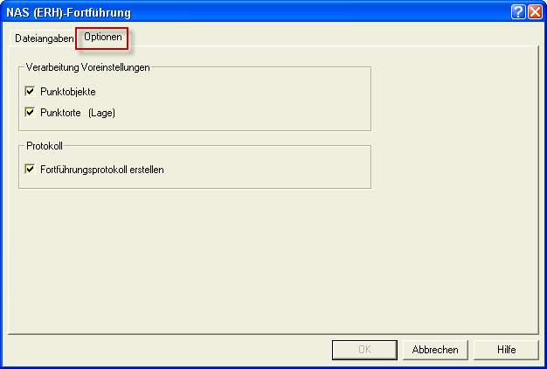This screenshot has height=369, width=547.
Task: Click the question mark help icon in title bar
Action: (x=518, y=12)
